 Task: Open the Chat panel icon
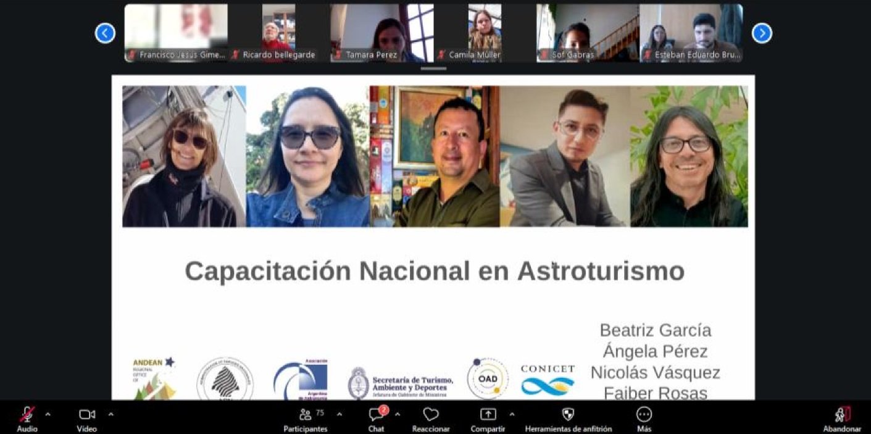click(376, 414)
